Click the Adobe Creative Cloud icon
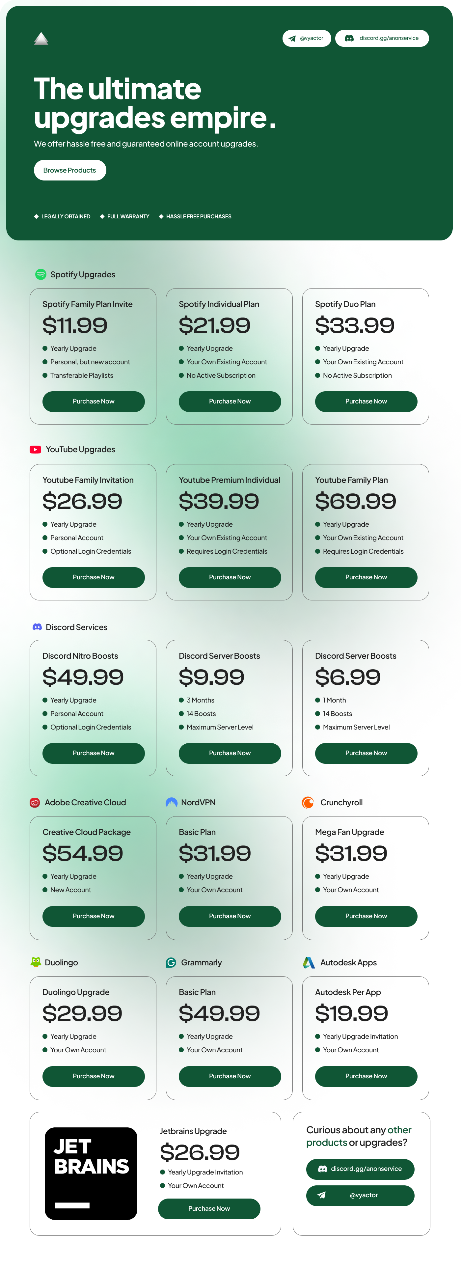Image resolution: width=461 pixels, height=1272 pixels. pyautogui.click(x=35, y=802)
